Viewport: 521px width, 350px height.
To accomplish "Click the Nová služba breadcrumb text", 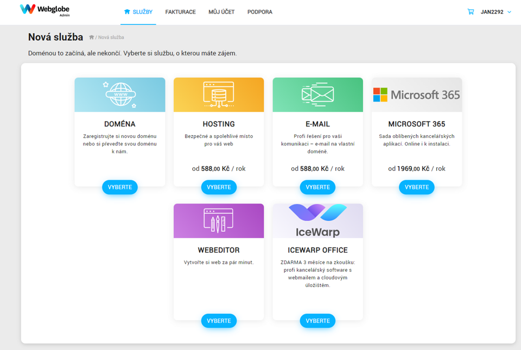I will tap(111, 37).
